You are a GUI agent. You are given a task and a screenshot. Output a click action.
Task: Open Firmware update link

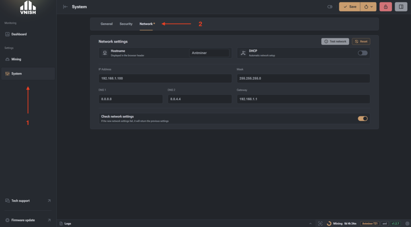28,220
